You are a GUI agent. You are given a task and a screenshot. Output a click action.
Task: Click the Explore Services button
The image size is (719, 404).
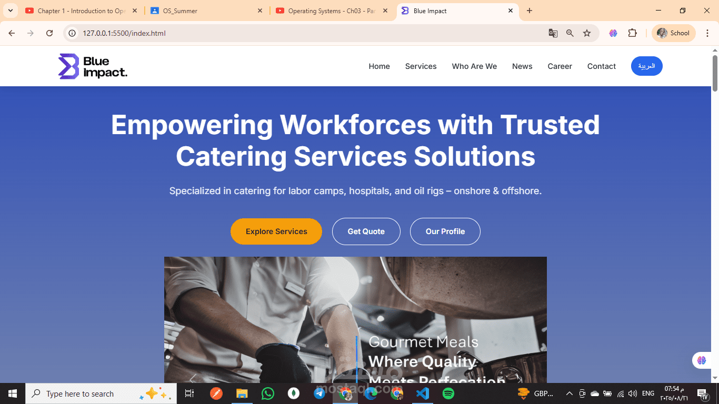pyautogui.click(x=276, y=231)
